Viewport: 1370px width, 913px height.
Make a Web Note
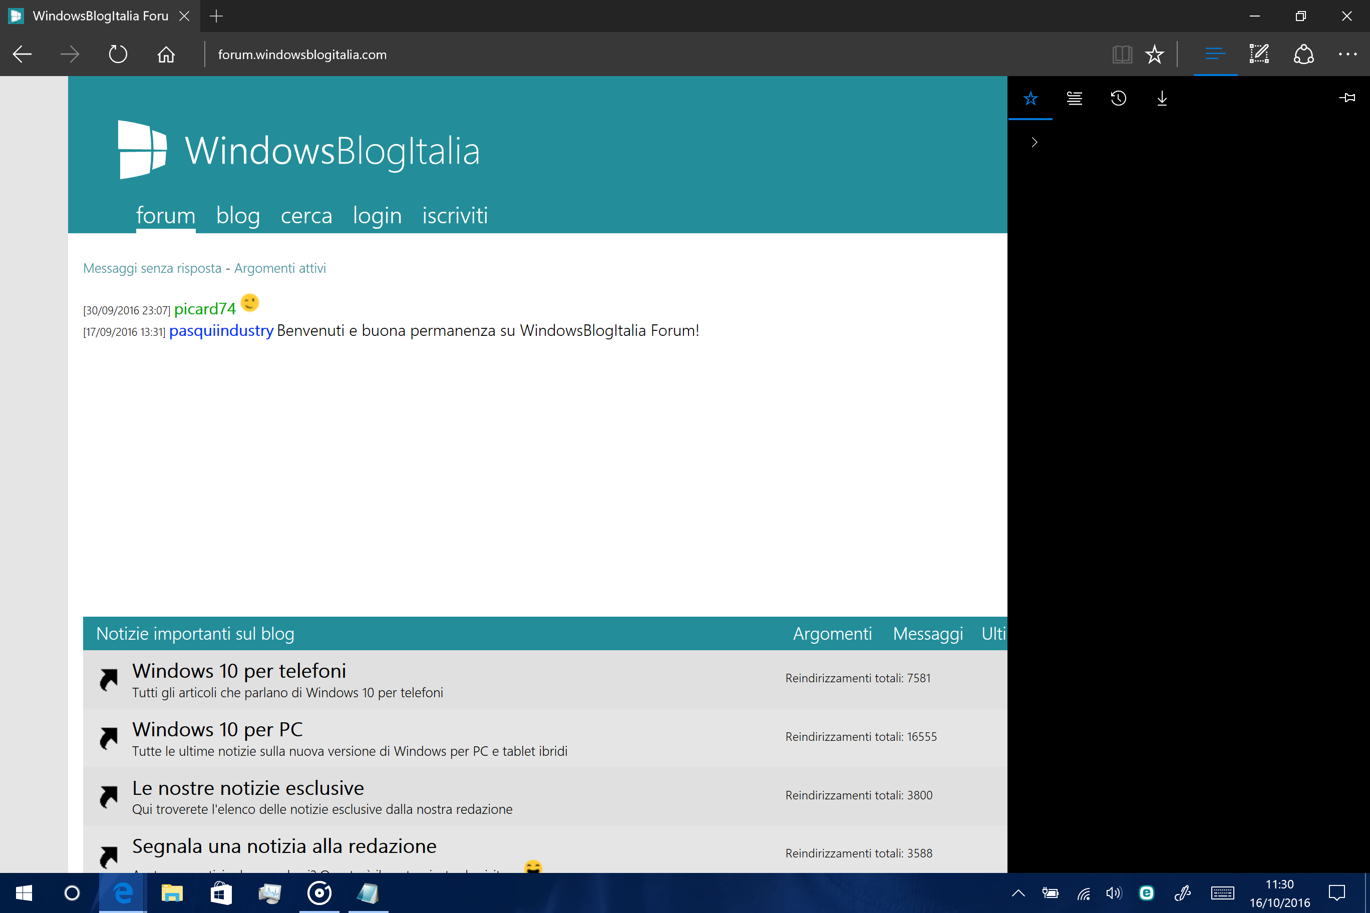(x=1259, y=54)
